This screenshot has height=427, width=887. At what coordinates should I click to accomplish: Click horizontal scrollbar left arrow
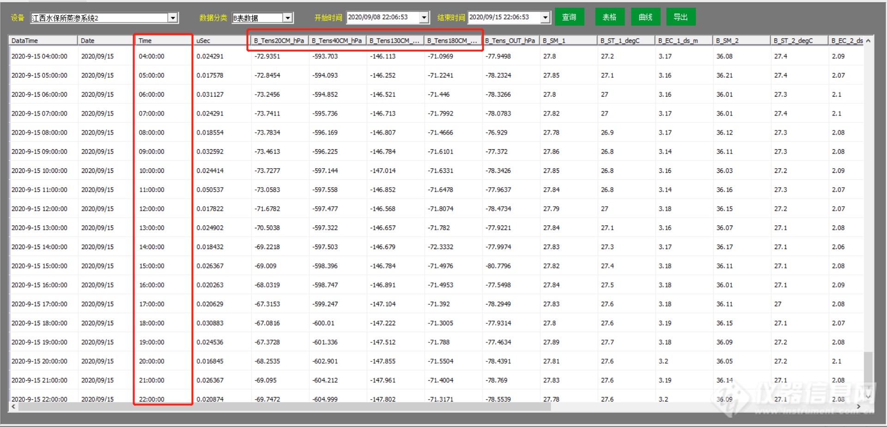(x=14, y=407)
